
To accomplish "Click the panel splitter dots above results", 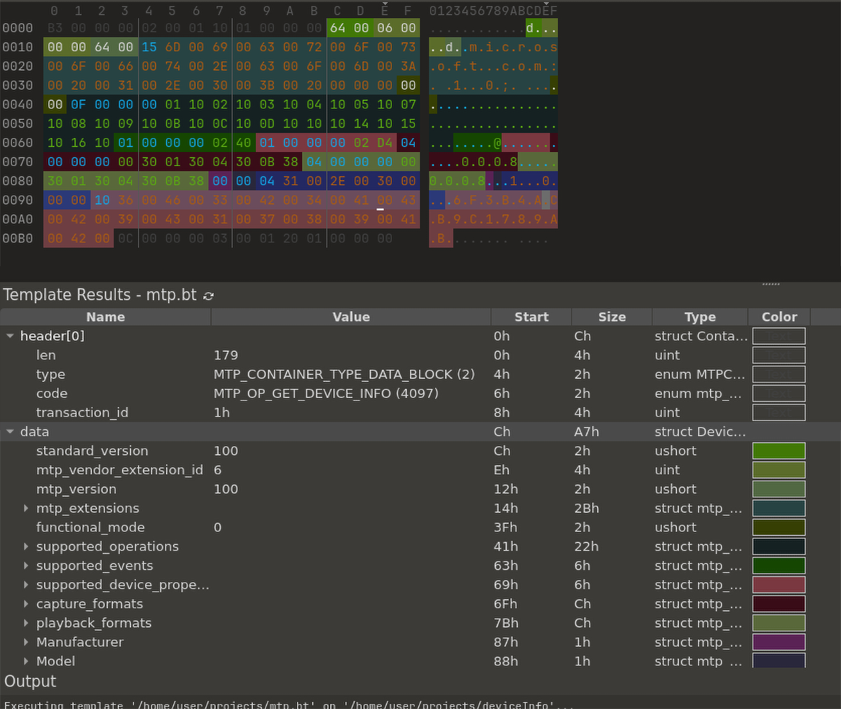I will click(771, 284).
